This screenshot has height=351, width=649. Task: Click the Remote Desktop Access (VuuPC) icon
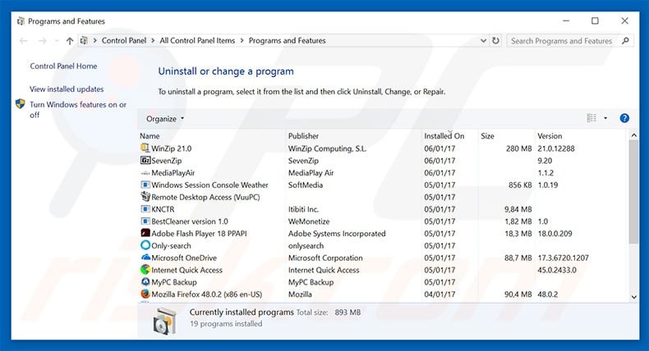[145, 197]
